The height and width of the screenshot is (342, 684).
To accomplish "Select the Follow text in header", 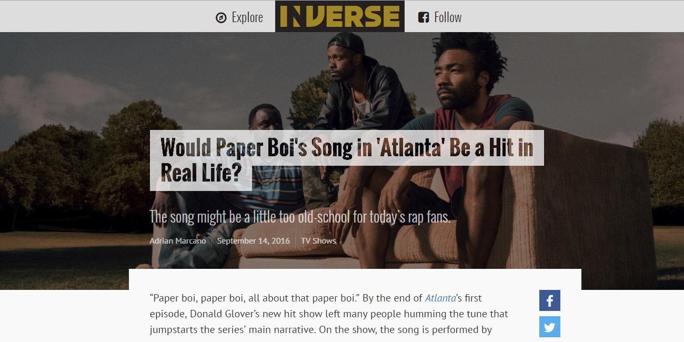I will [448, 17].
